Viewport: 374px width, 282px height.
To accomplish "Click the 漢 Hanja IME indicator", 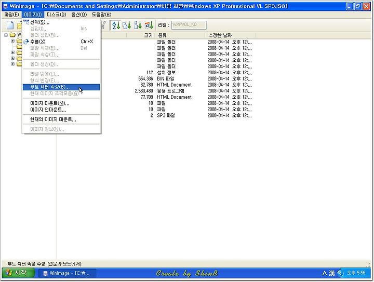I will (331, 273).
